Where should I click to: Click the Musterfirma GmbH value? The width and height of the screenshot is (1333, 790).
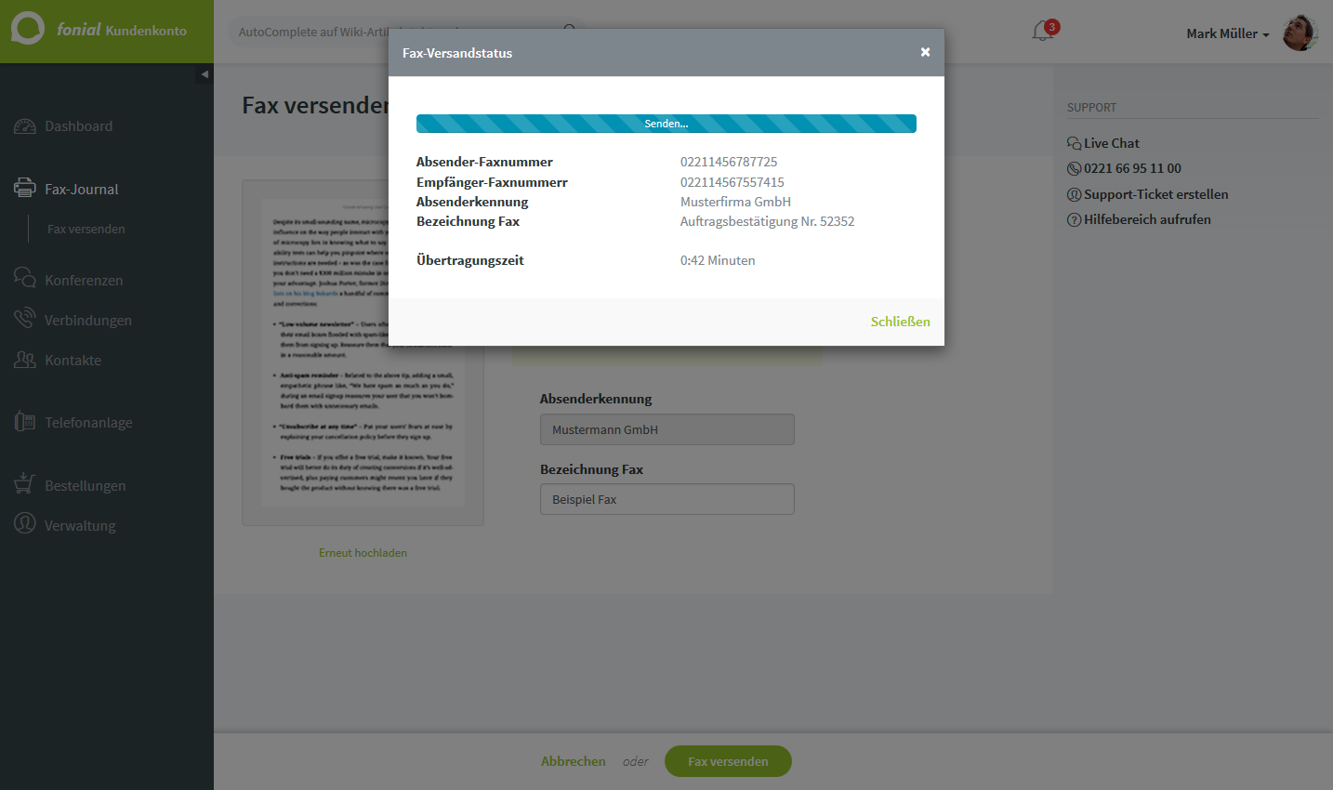pos(735,202)
